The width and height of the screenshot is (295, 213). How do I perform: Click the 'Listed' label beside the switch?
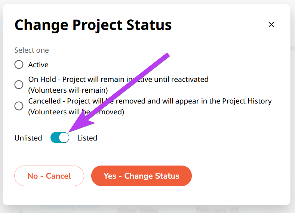coord(87,138)
